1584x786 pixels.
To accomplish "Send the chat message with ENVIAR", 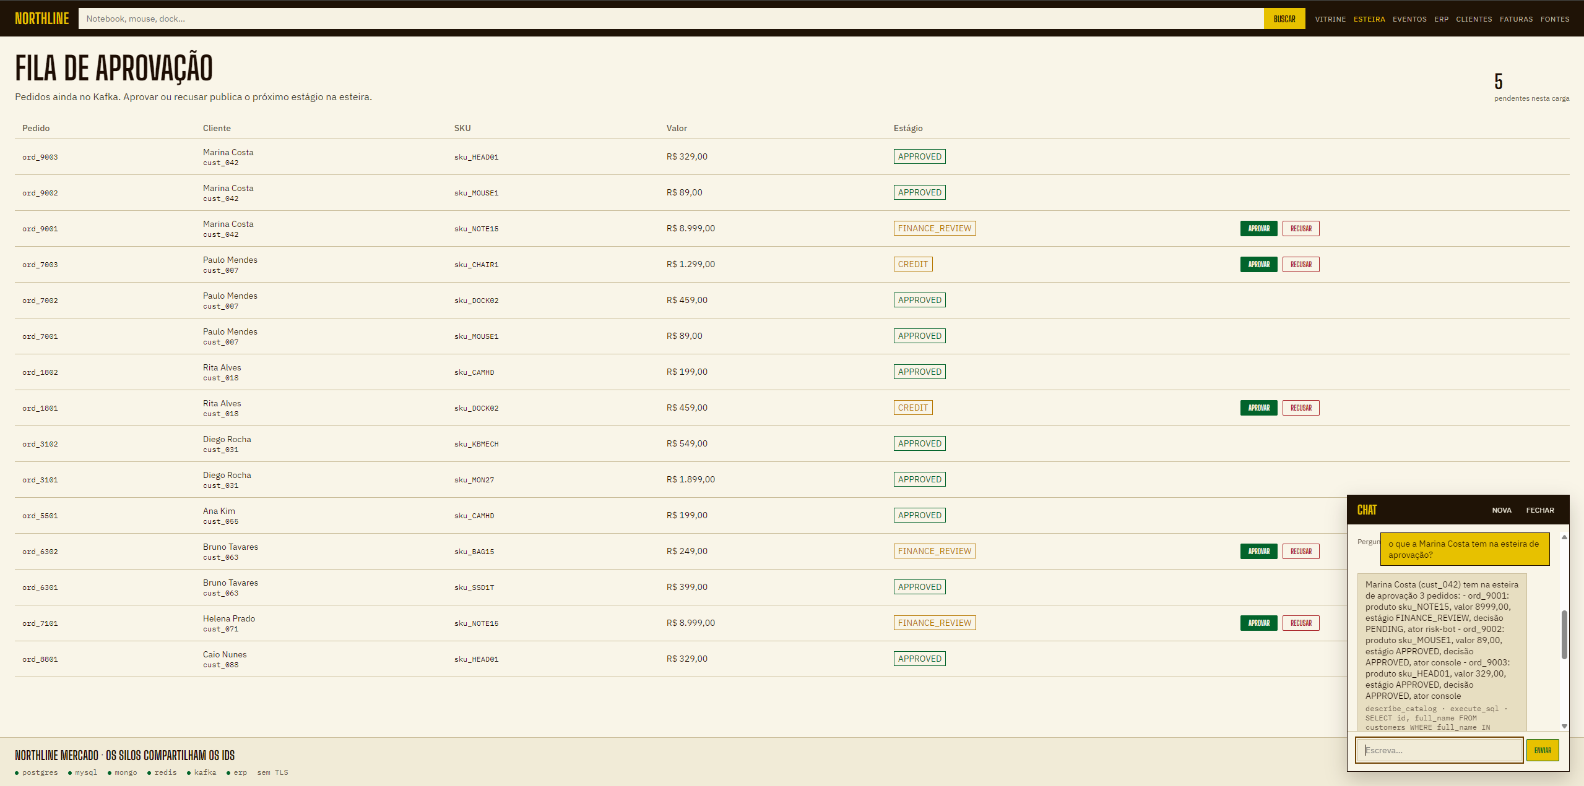I will pyautogui.click(x=1543, y=750).
